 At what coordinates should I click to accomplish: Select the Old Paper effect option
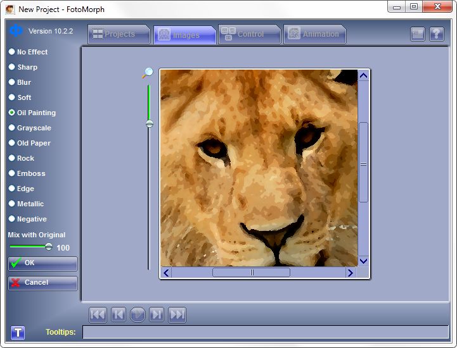coord(30,143)
